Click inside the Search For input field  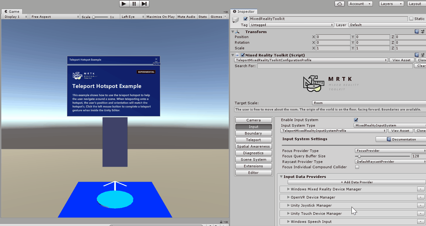[335, 66]
